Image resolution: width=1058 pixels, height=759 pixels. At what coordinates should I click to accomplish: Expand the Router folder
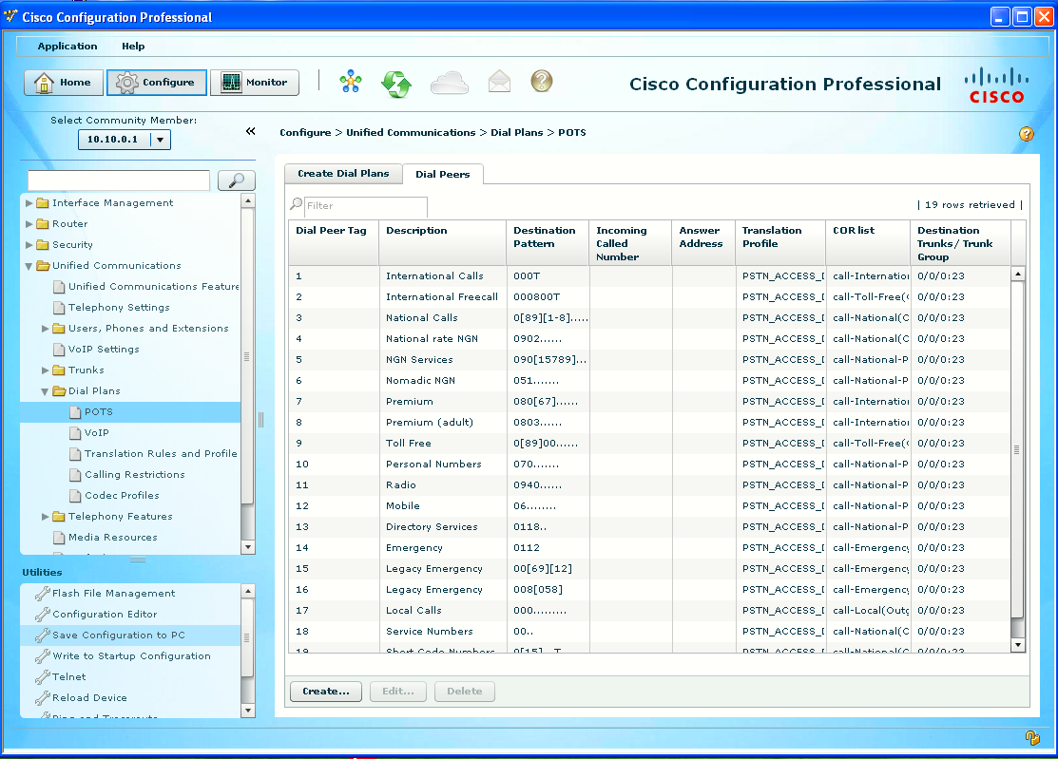pyautogui.click(x=29, y=224)
